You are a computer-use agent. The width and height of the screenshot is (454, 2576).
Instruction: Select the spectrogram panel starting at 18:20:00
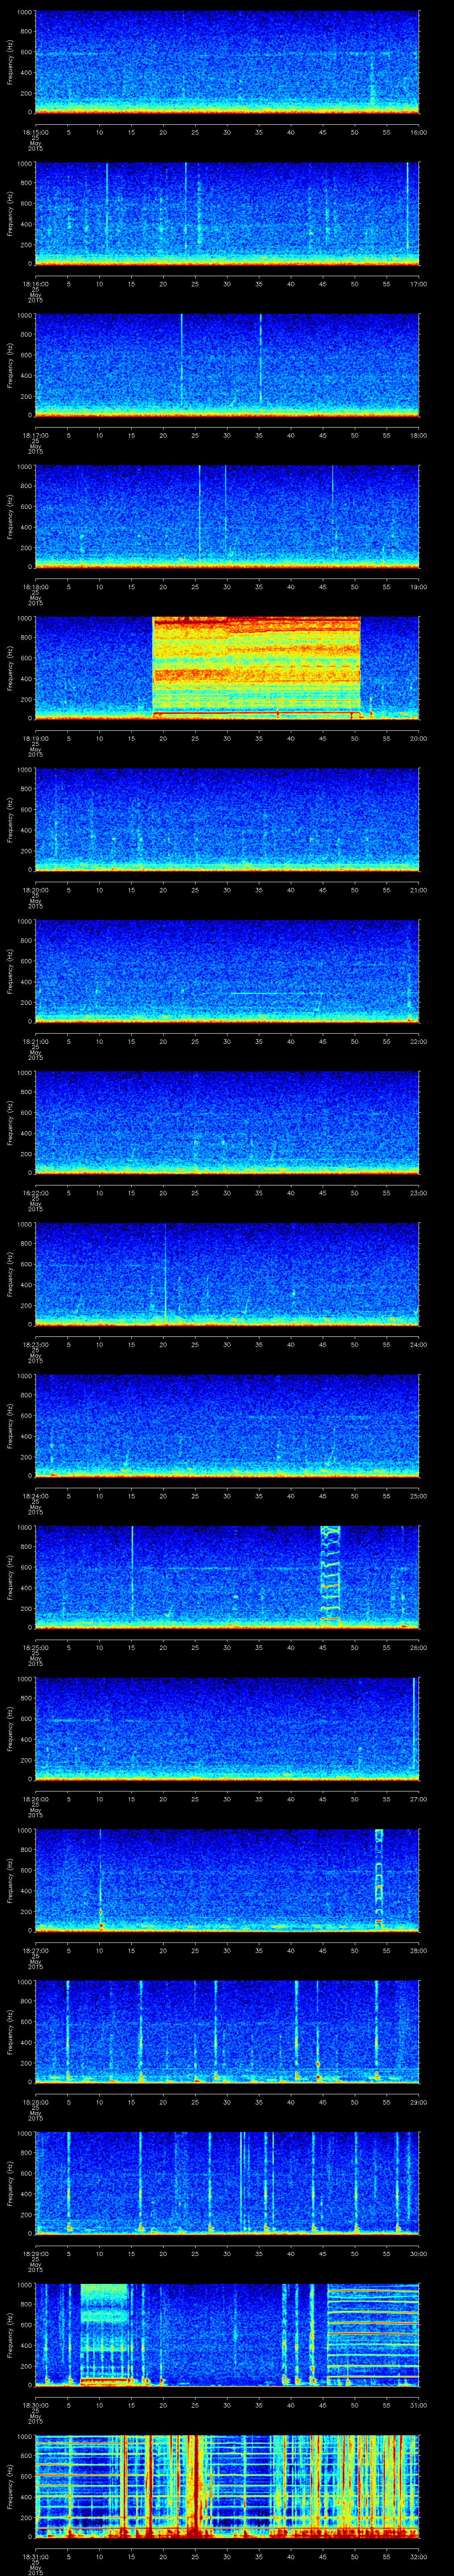tap(227, 819)
